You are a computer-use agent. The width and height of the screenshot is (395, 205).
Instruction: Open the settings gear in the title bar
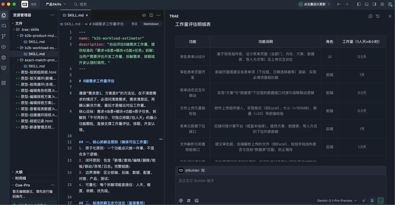tap(382, 4)
